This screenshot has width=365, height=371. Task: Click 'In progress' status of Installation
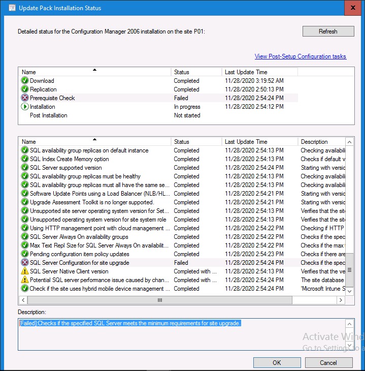pyautogui.click(x=187, y=107)
